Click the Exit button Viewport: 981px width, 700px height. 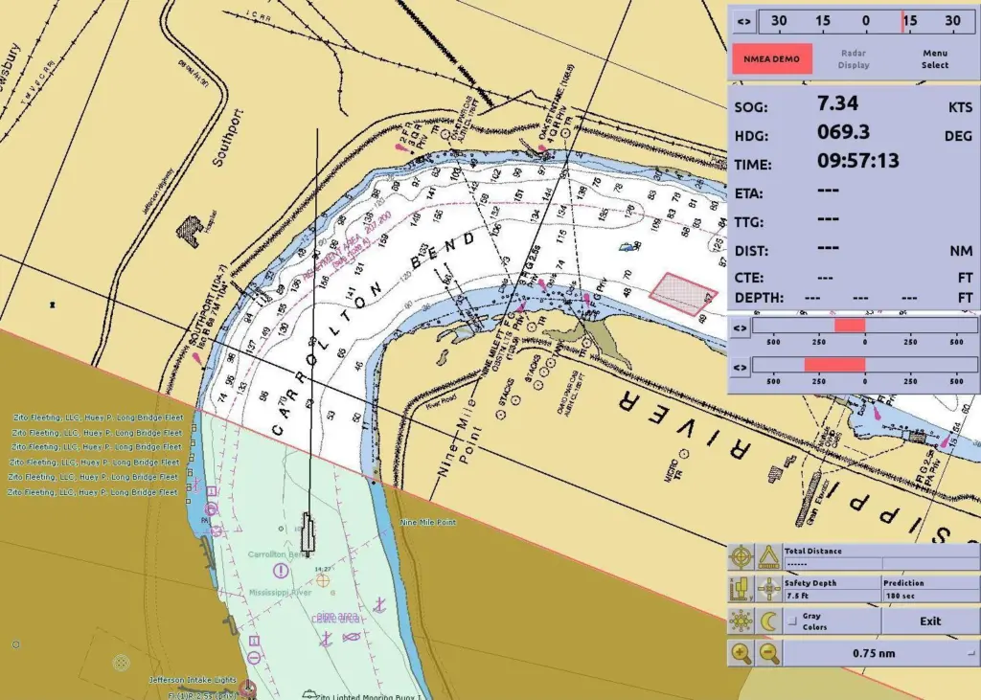[x=930, y=621]
